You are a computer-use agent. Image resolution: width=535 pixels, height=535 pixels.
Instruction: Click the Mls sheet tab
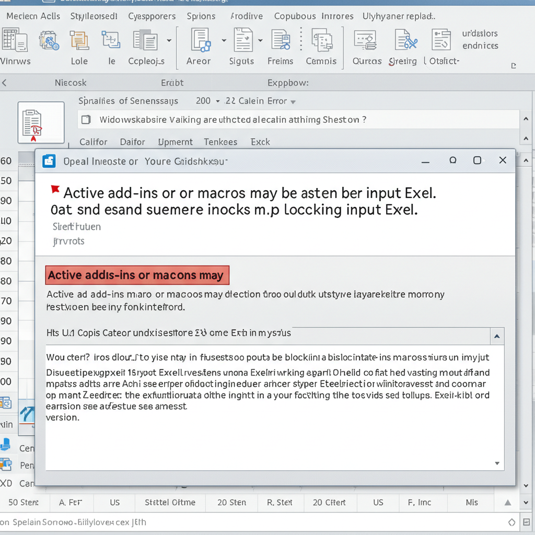[472, 503]
